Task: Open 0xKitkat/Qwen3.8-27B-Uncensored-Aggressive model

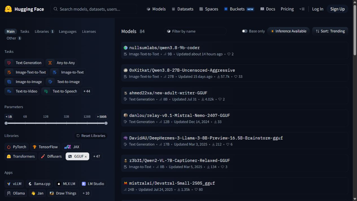Action: (235, 73)
